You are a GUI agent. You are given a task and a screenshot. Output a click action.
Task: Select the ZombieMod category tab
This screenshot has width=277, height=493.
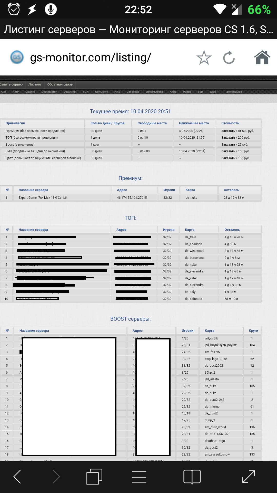point(234,92)
